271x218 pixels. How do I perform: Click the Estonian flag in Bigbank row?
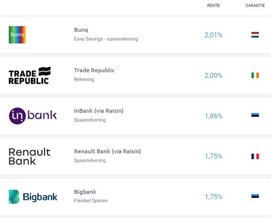[255, 196]
